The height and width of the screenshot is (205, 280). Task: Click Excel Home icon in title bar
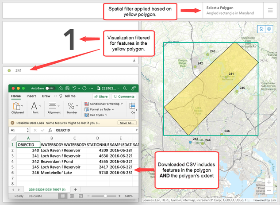tap(61, 88)
